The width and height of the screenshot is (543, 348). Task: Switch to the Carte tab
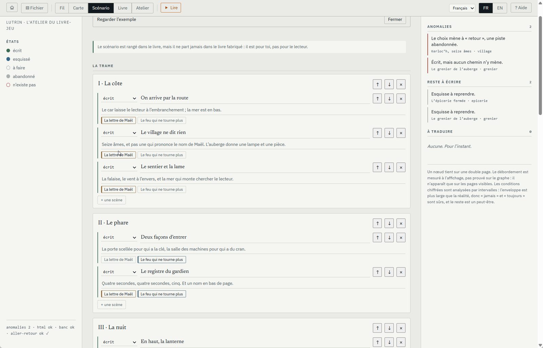pos(78,8)
